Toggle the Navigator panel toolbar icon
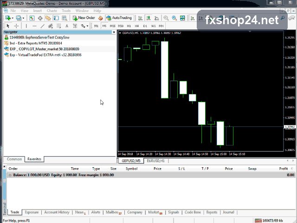Screen dimensions: 297x223 tap(48, 18)
